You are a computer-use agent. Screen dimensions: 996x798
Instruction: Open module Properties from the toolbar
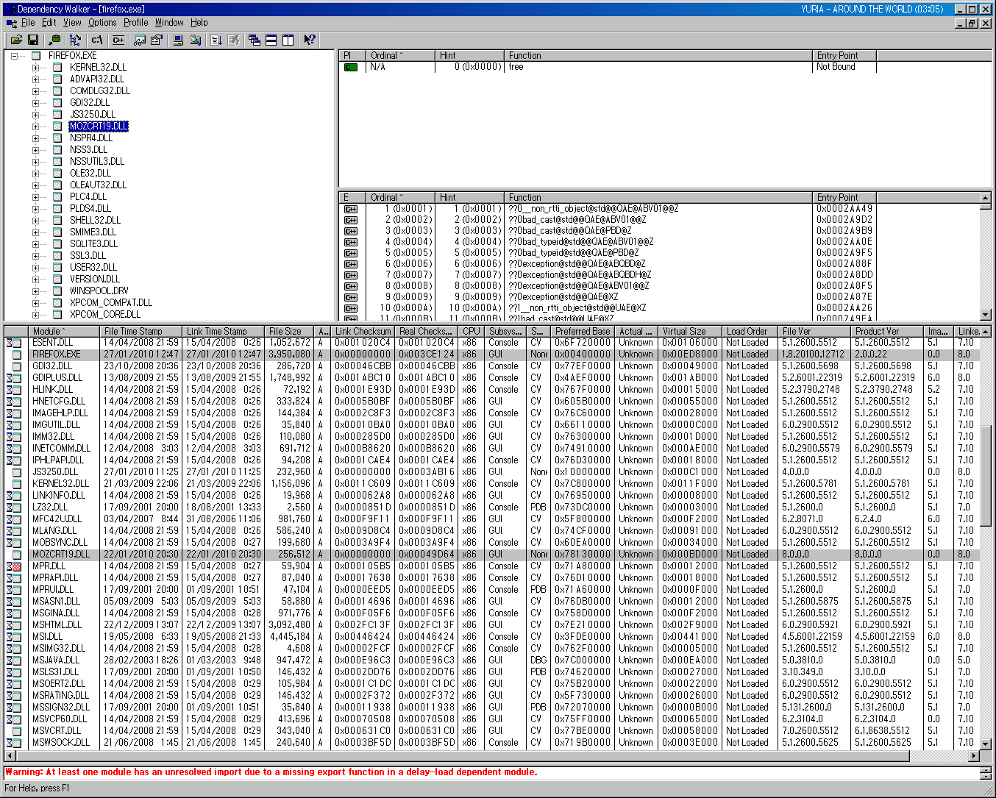click(156, 40)
